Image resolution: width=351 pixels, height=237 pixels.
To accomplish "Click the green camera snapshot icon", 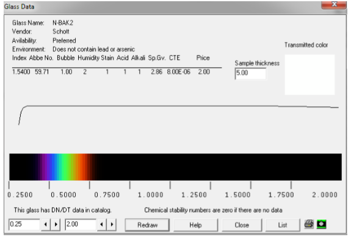I will click(322, 224).
